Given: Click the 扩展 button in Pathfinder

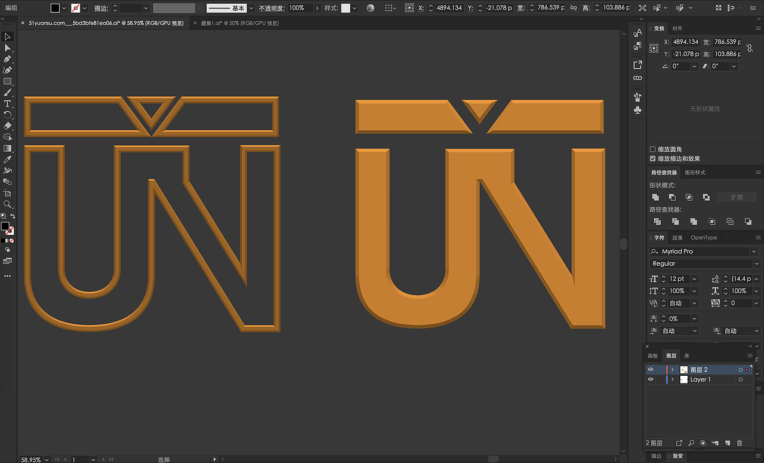Looking at the screenshot, I should click(x=737, y=197).
